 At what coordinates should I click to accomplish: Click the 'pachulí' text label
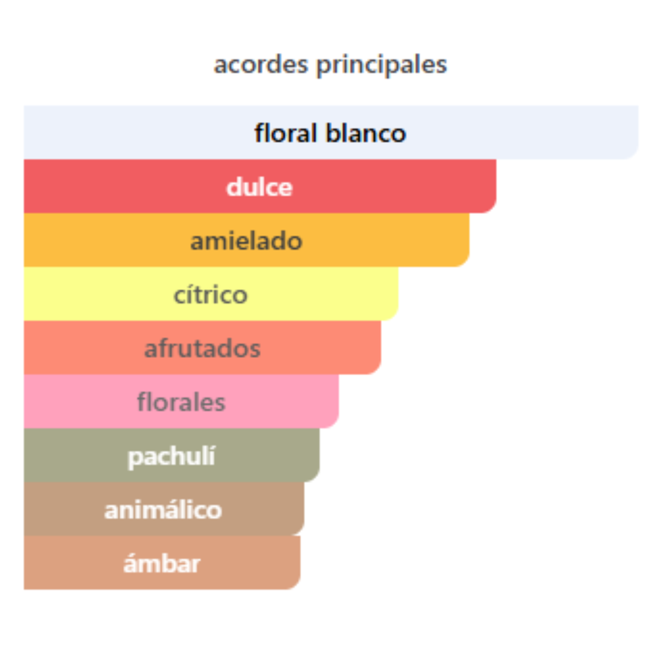coord(172,457)
